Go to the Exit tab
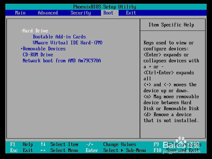212x159 pixels. [x=131, y=13]
